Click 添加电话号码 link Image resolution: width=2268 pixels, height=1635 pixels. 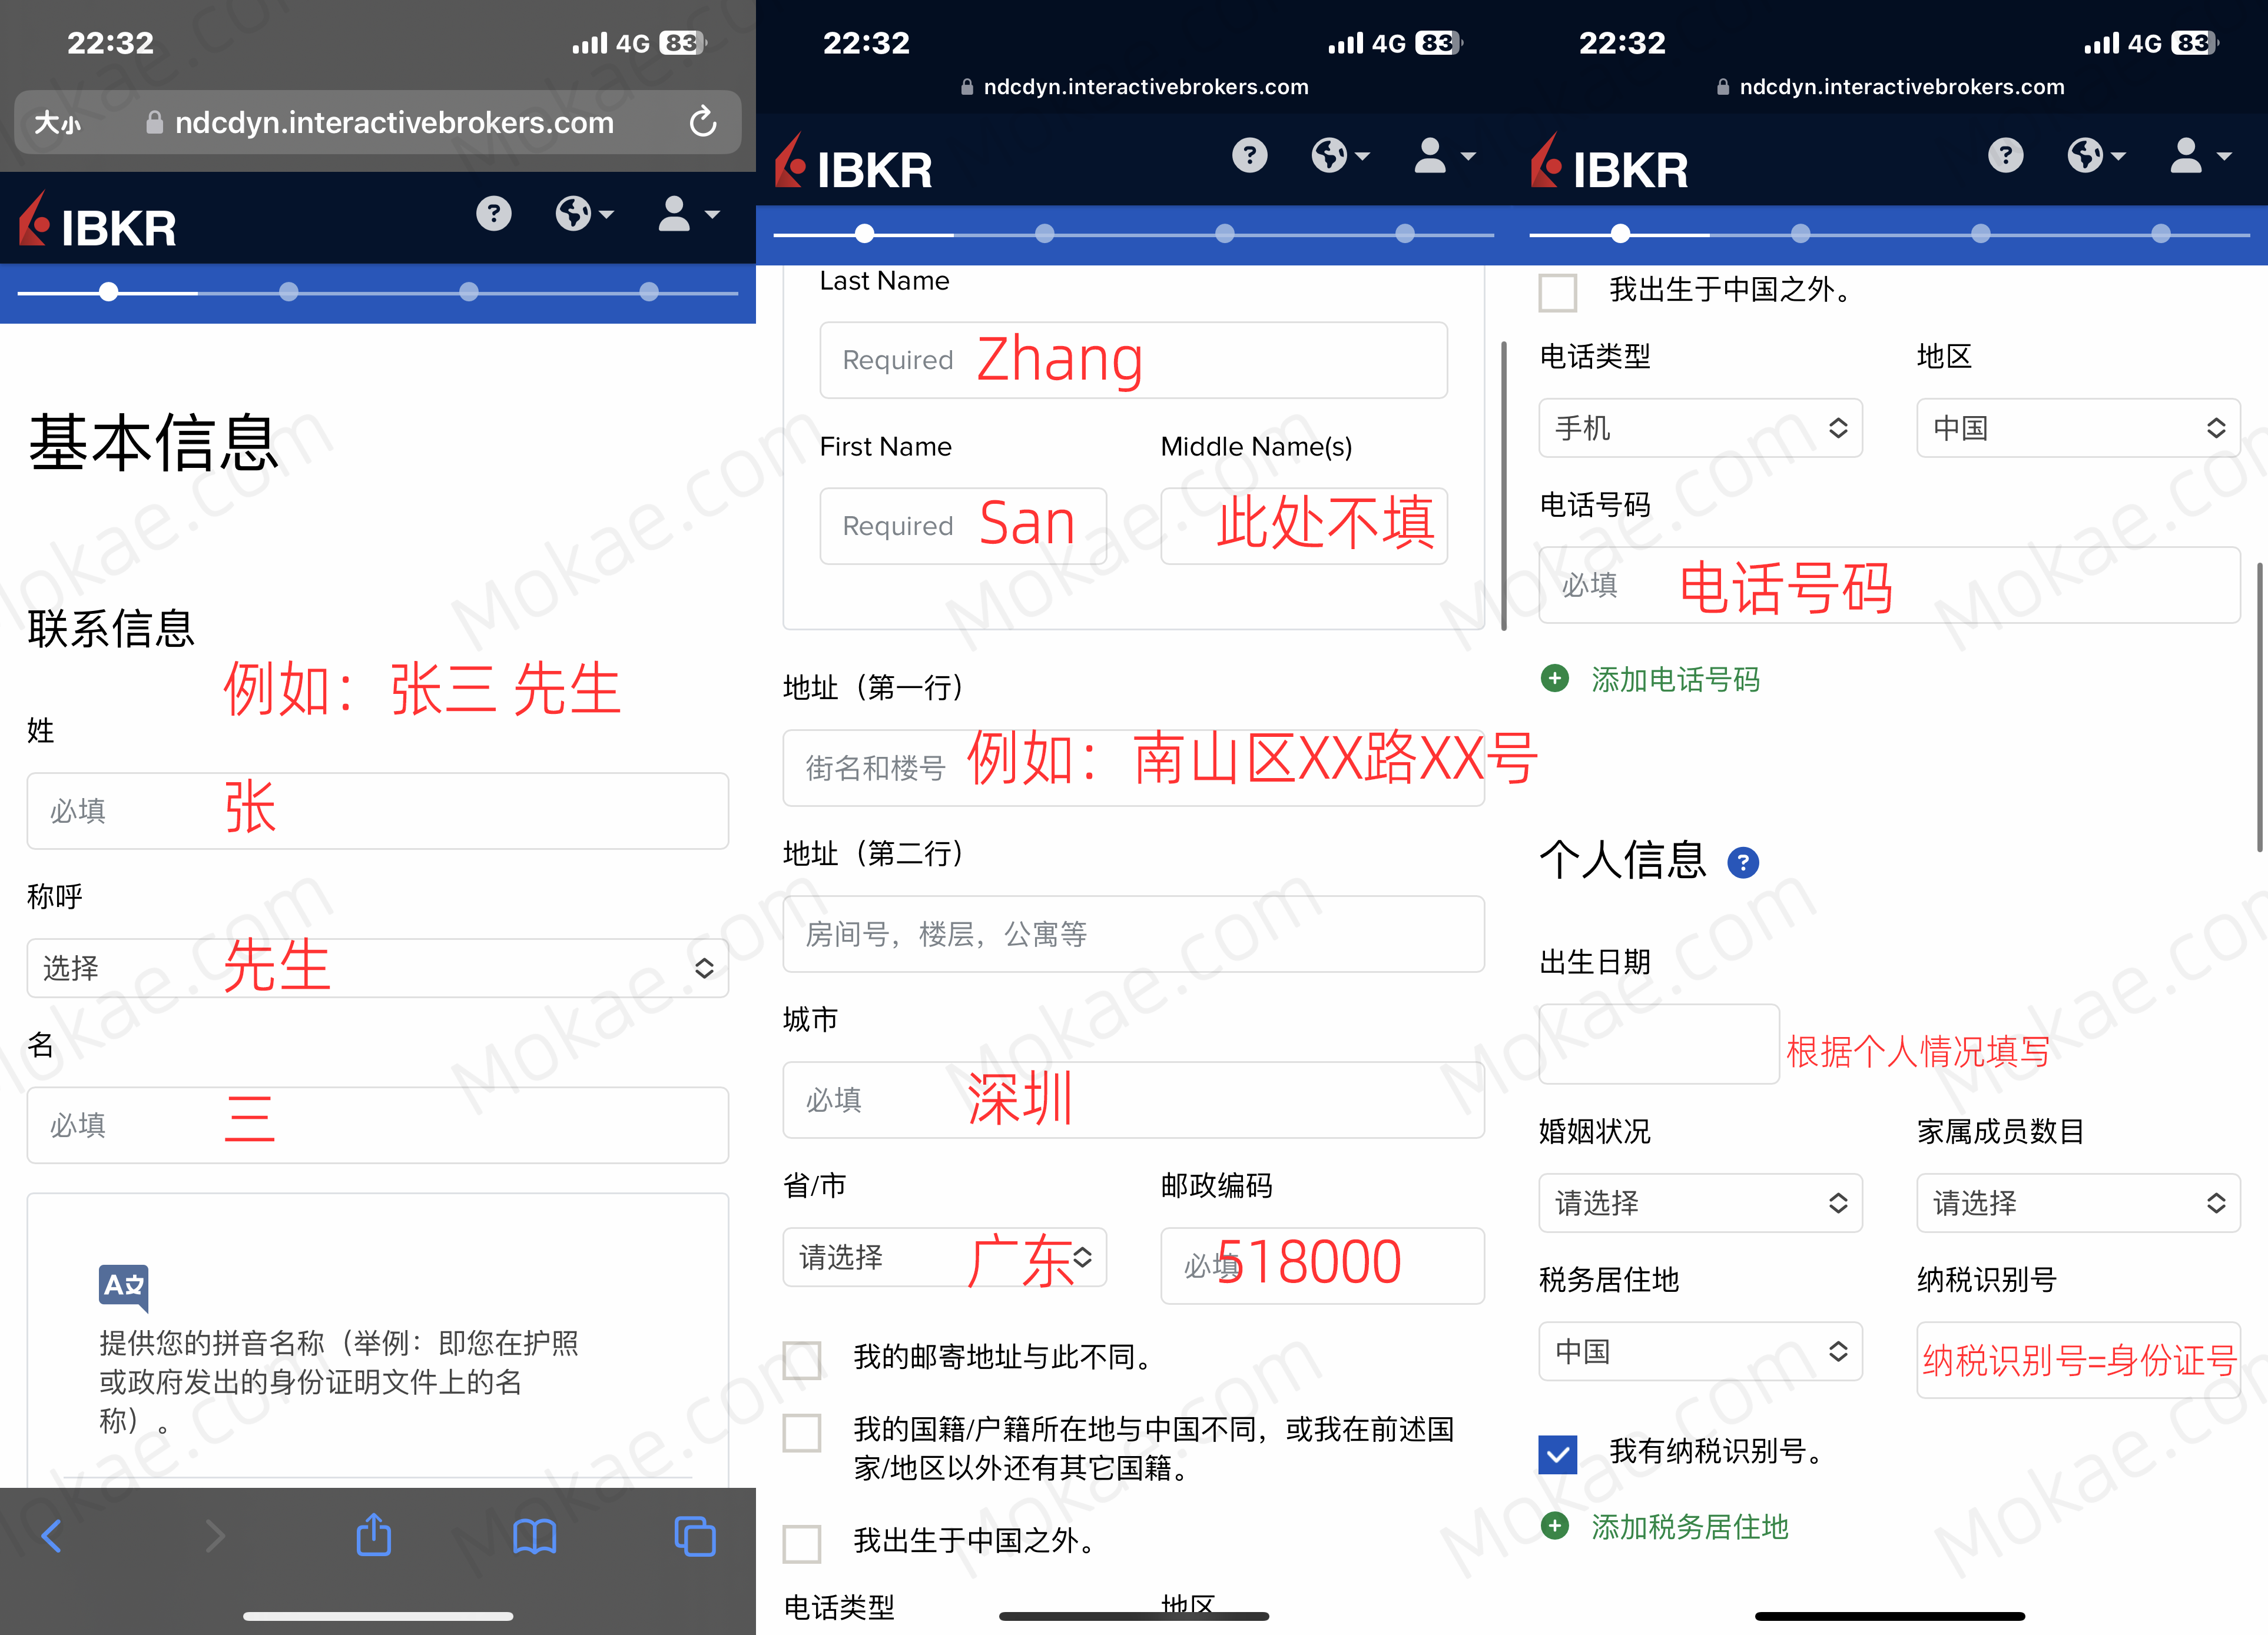(x=1675, y=680)
